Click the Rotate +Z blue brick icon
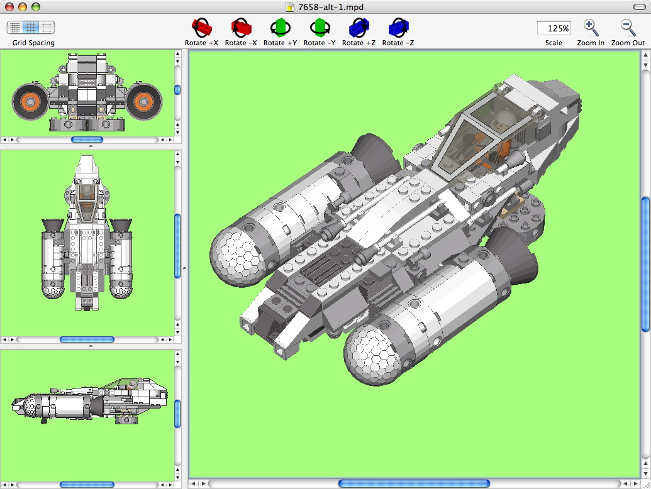This screenshot has width=651, height=489. 359,28
